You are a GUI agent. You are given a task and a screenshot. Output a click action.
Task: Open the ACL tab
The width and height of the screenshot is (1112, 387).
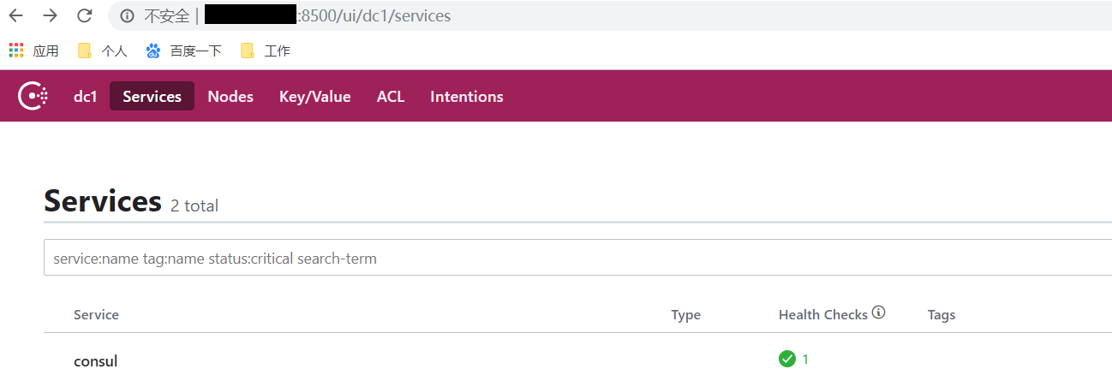click(391, 97)
